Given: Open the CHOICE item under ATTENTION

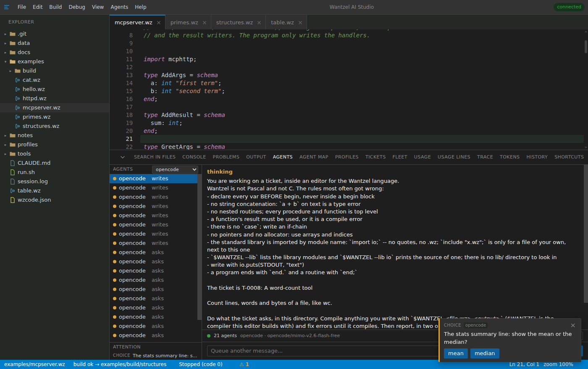Looking at the screenshot, I should coord(155,356).
